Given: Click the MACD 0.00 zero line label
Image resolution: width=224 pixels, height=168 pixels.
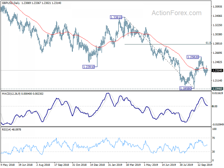Looking at the screenshot, I should [215, 106].
